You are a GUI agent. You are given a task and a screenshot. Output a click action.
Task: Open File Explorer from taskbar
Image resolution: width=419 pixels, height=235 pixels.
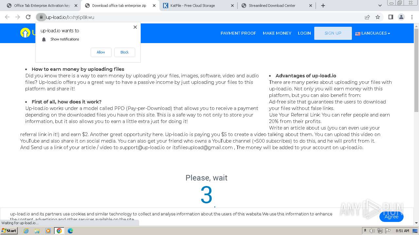37,231
